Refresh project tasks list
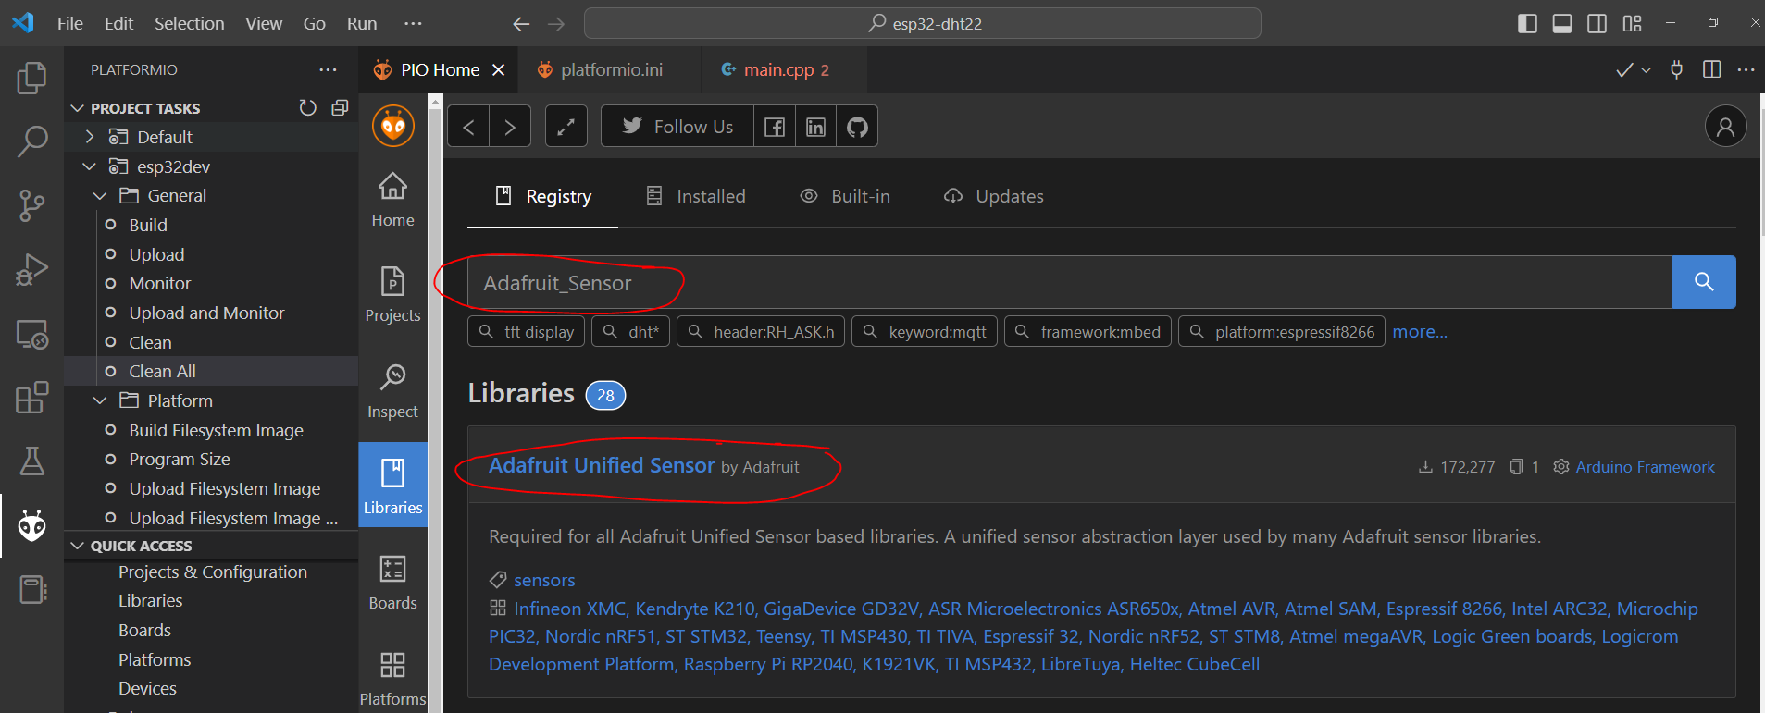Screen dimensions: 1765x713 pos(308,108)
